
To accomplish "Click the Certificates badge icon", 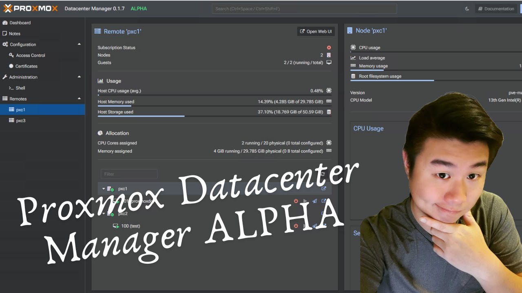I will click(11, 66).
